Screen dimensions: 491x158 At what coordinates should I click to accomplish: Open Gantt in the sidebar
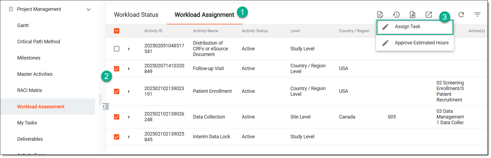(23, 25)
